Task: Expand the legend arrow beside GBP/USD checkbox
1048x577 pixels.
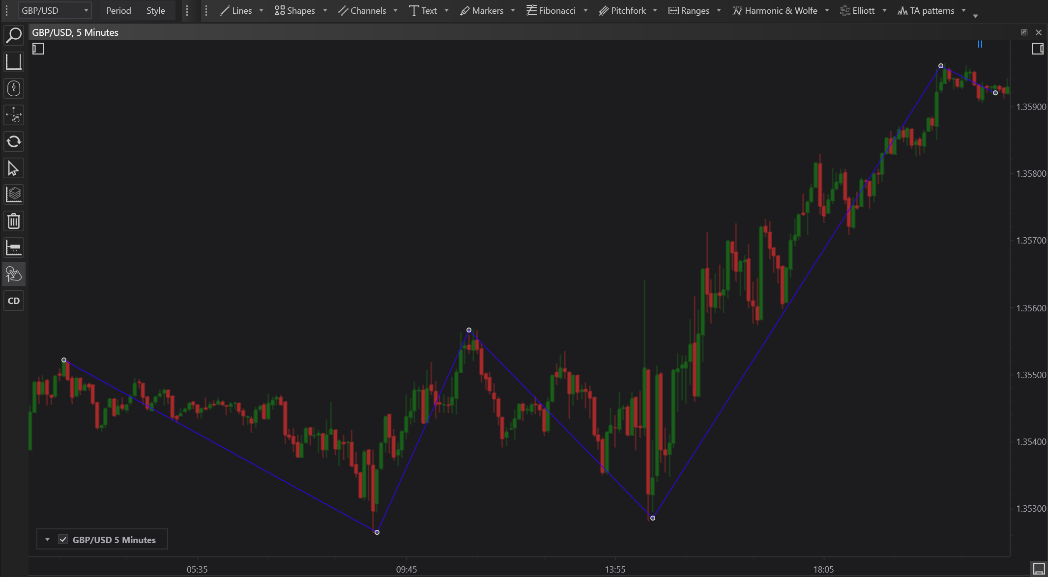Action: pyautogui.click(x=47, y=540)
